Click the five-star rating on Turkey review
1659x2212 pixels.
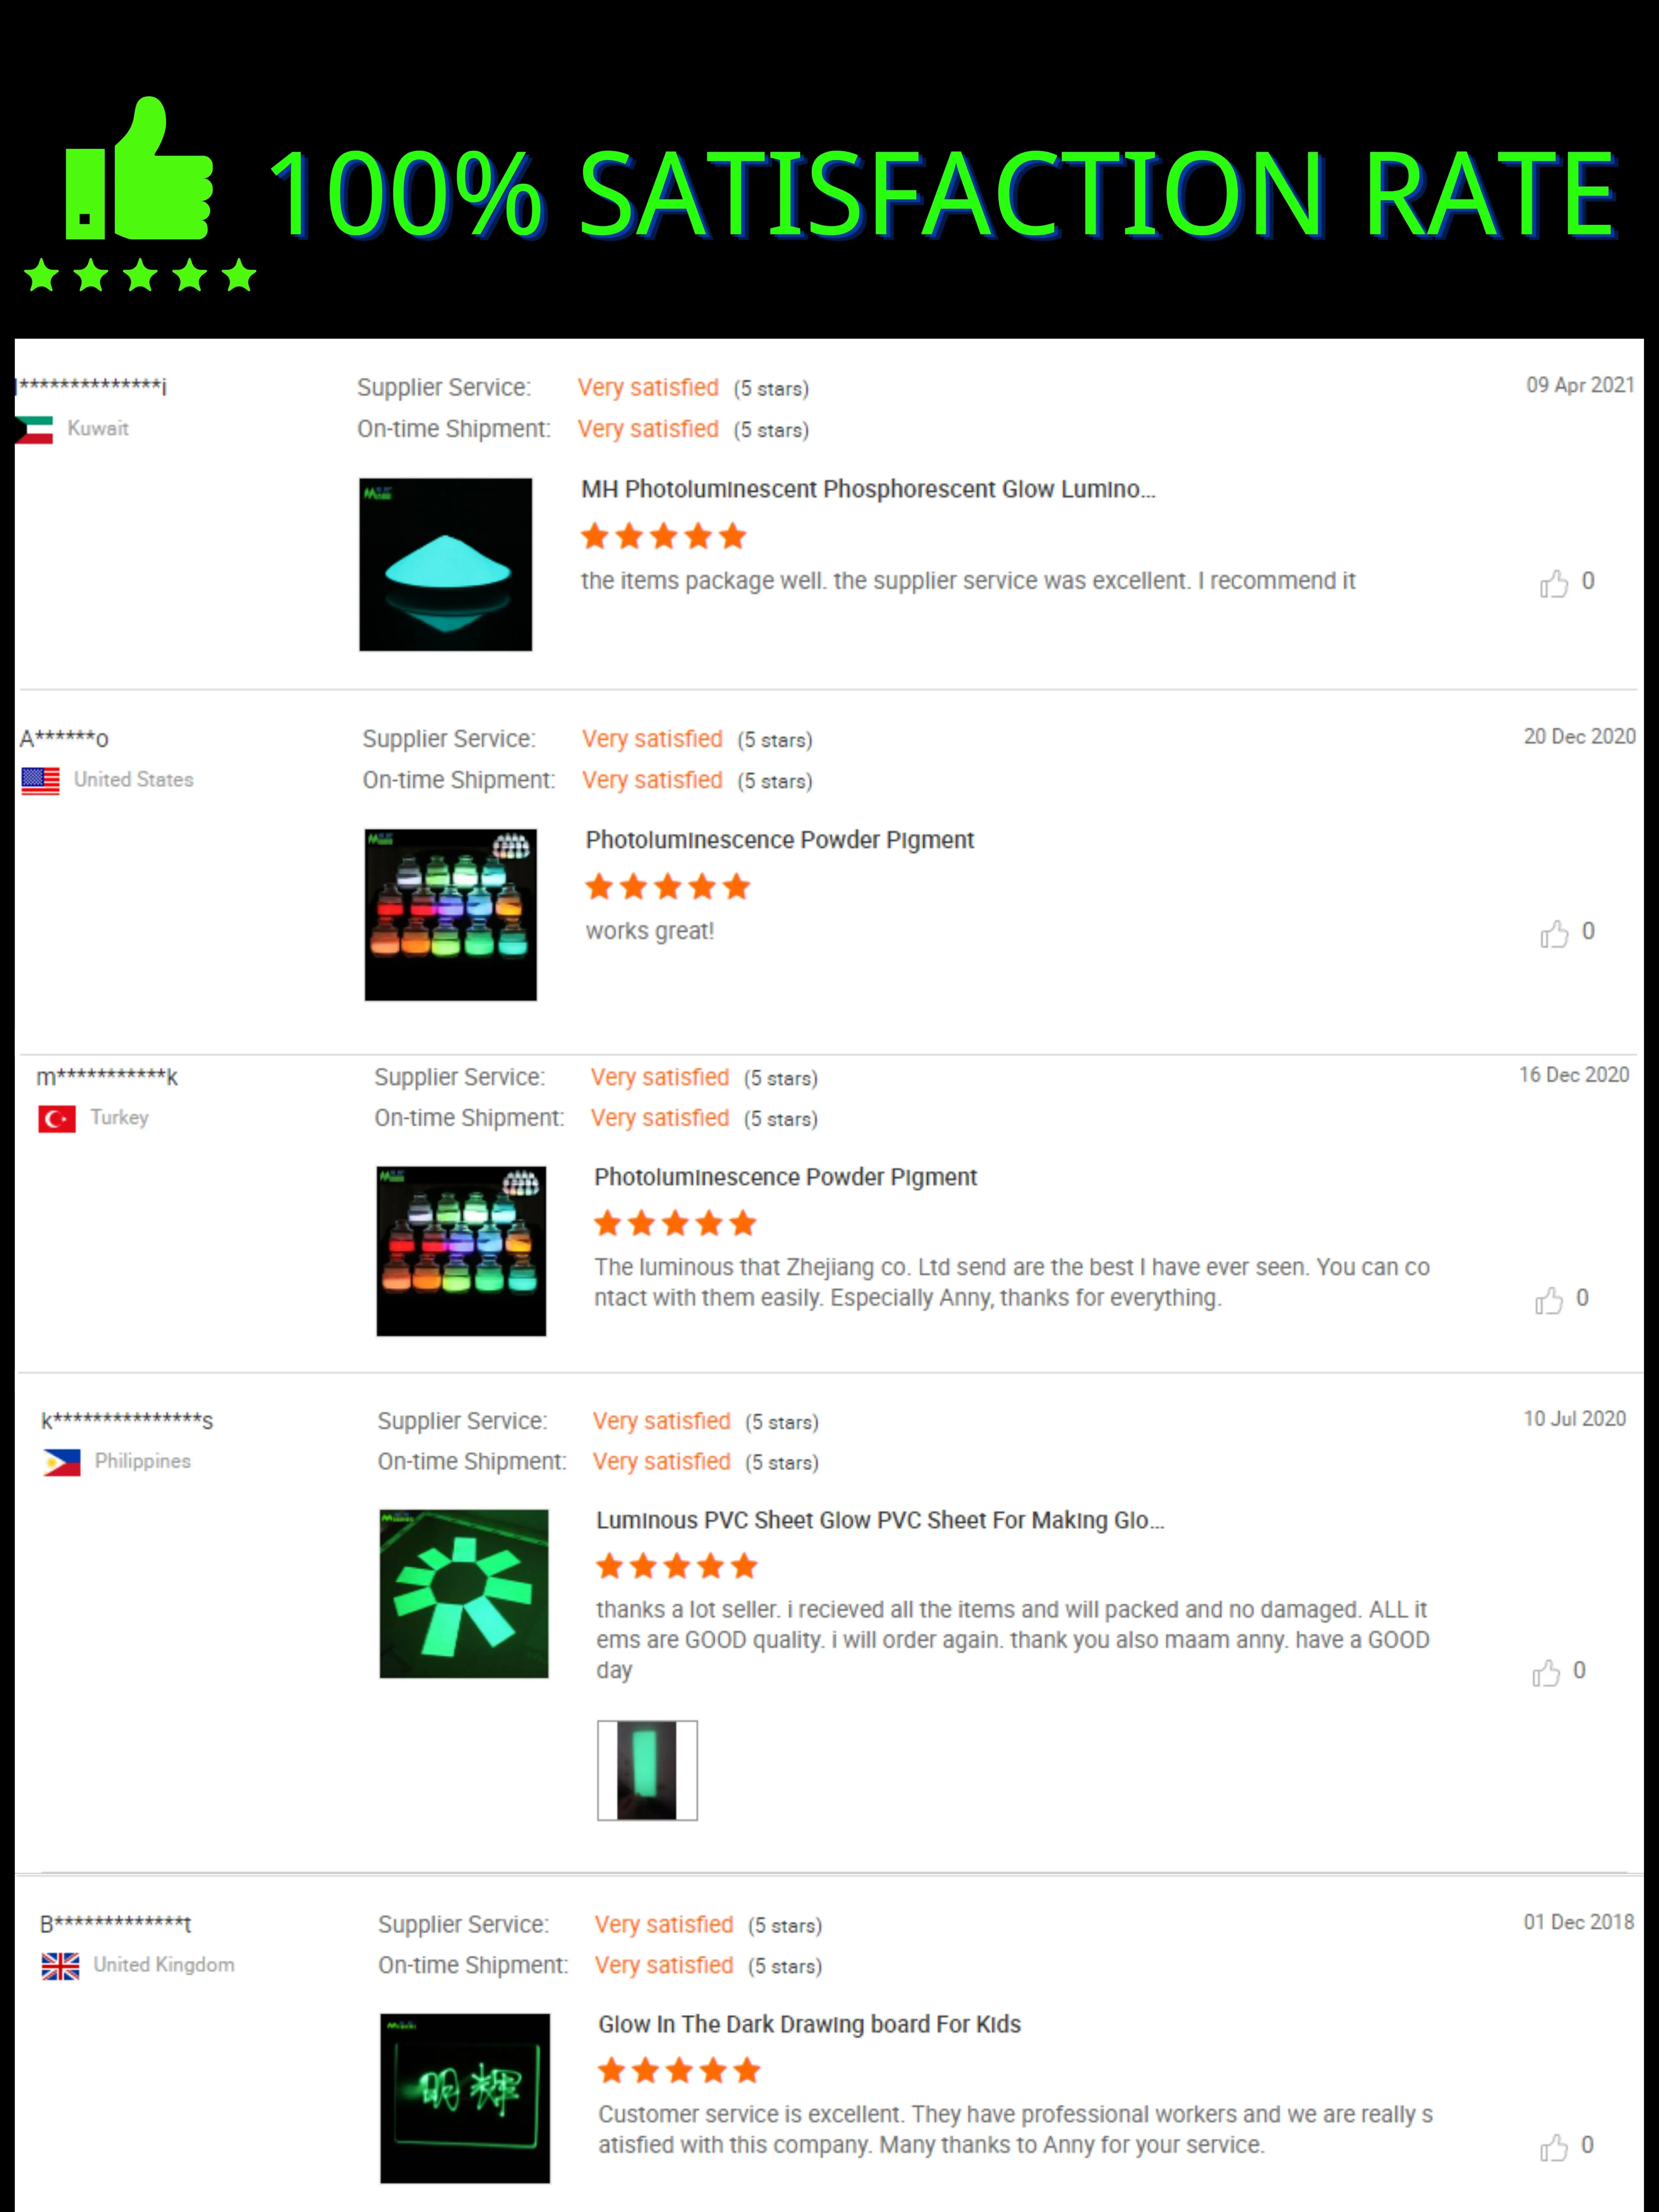click(675, 1223)
